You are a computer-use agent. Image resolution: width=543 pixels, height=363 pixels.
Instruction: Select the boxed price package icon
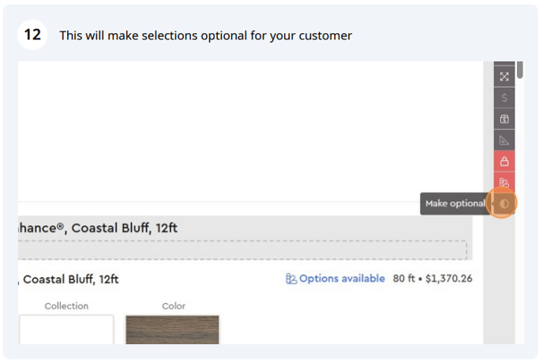504,119
